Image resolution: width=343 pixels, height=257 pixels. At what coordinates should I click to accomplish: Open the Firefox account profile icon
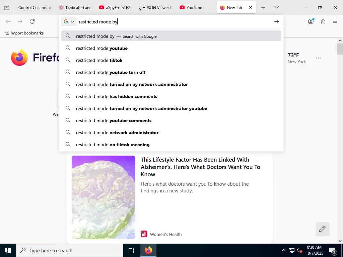tap(311, 21)
